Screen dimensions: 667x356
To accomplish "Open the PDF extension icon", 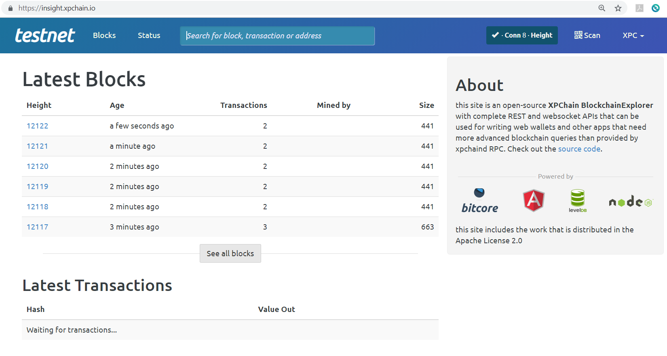I will click(x=640, y=8).
